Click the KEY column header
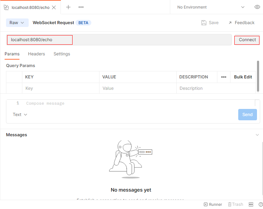Image resolution: width=263 pixels, height=209 pixels. tap(29, 77)
